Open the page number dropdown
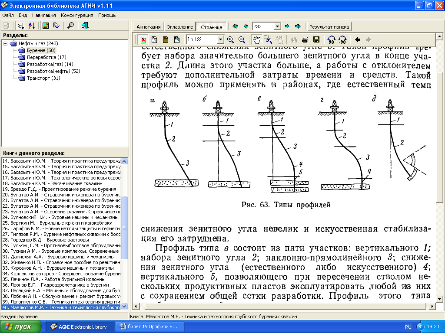 277,26
